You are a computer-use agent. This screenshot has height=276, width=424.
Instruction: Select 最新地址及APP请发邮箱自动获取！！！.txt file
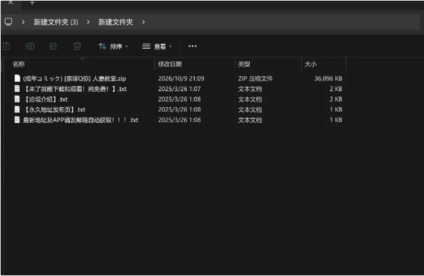(80, 120)
